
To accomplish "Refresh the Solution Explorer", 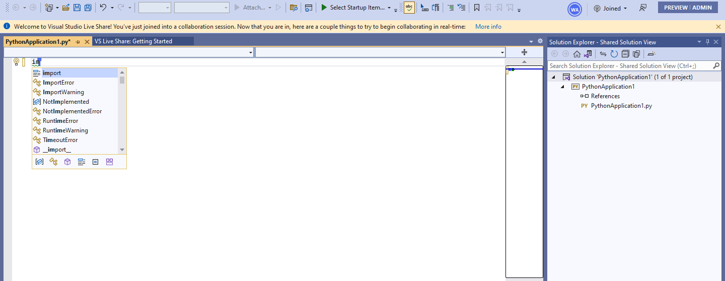I will pyautogui.click(x=614, y=54).
